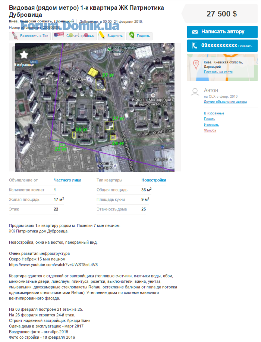Click the YouTube URL in description
The width and height of the screenshot is (261, 342).
(x=53, y=265)
